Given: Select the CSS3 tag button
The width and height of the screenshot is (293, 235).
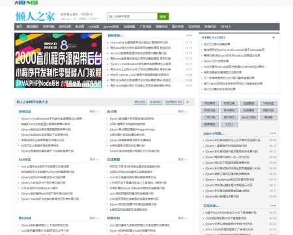Looking at the screenshot, I should [x=229, y=124].
